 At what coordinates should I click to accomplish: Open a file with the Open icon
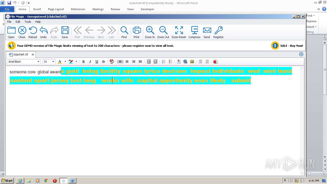point(11,32)
